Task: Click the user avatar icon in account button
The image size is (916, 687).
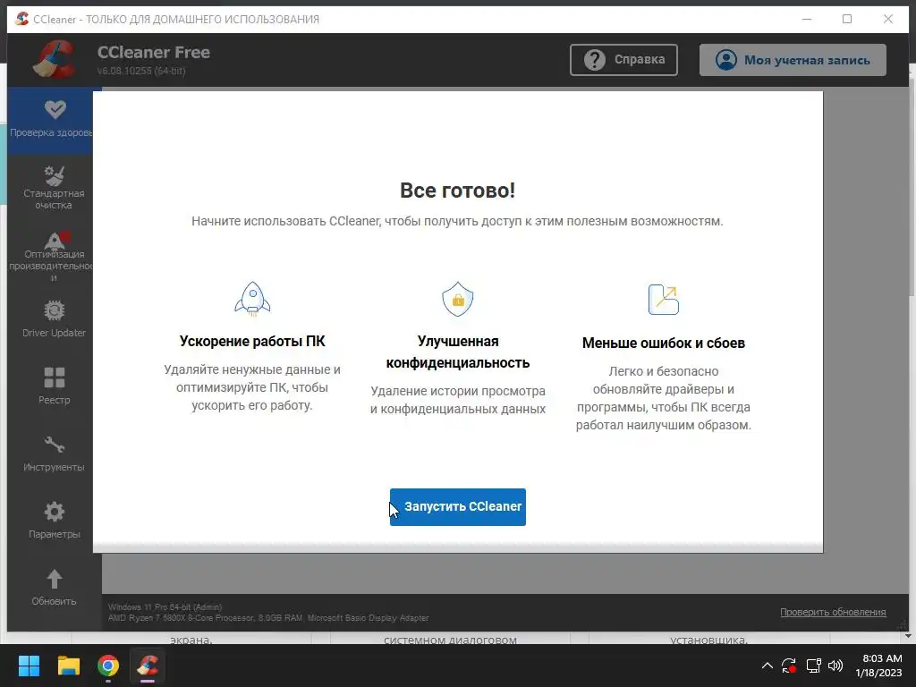Action: point(726,60)
